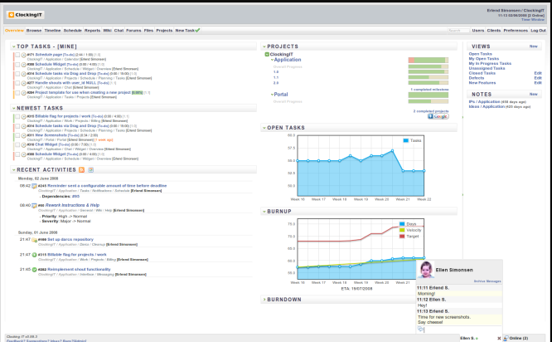Click the Add to Google button
Screen dimensions: 552x342
438,116
